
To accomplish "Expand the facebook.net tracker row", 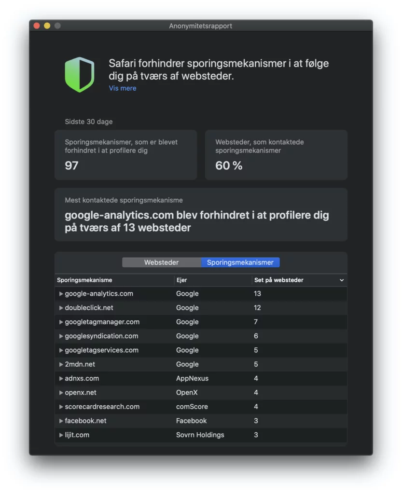I will click(61, 421).
